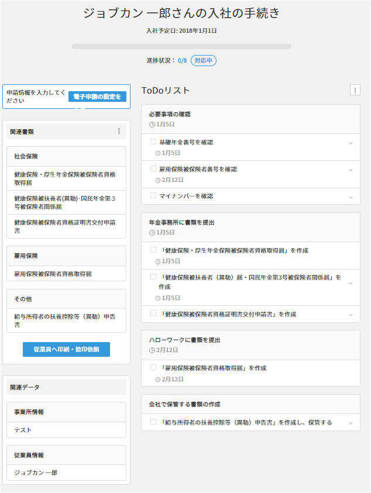Tick the マイナンバーを確認 checkbox
The width and height of the screenshot is (371, 493).
[x=153, y=196]
